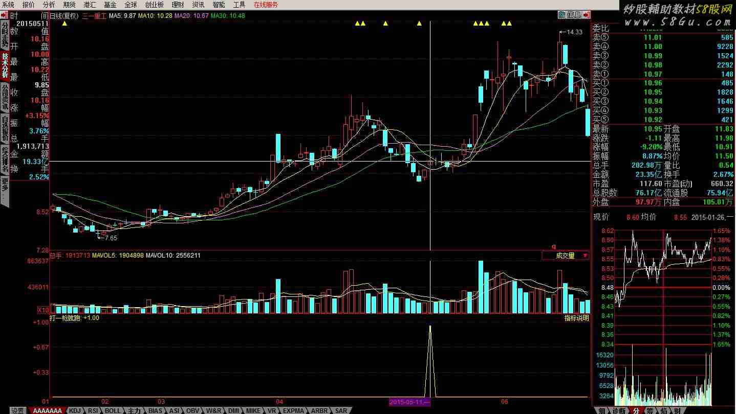Click the X10 volume scale label
The image size is (736, 414).
[x=43, y=310]
